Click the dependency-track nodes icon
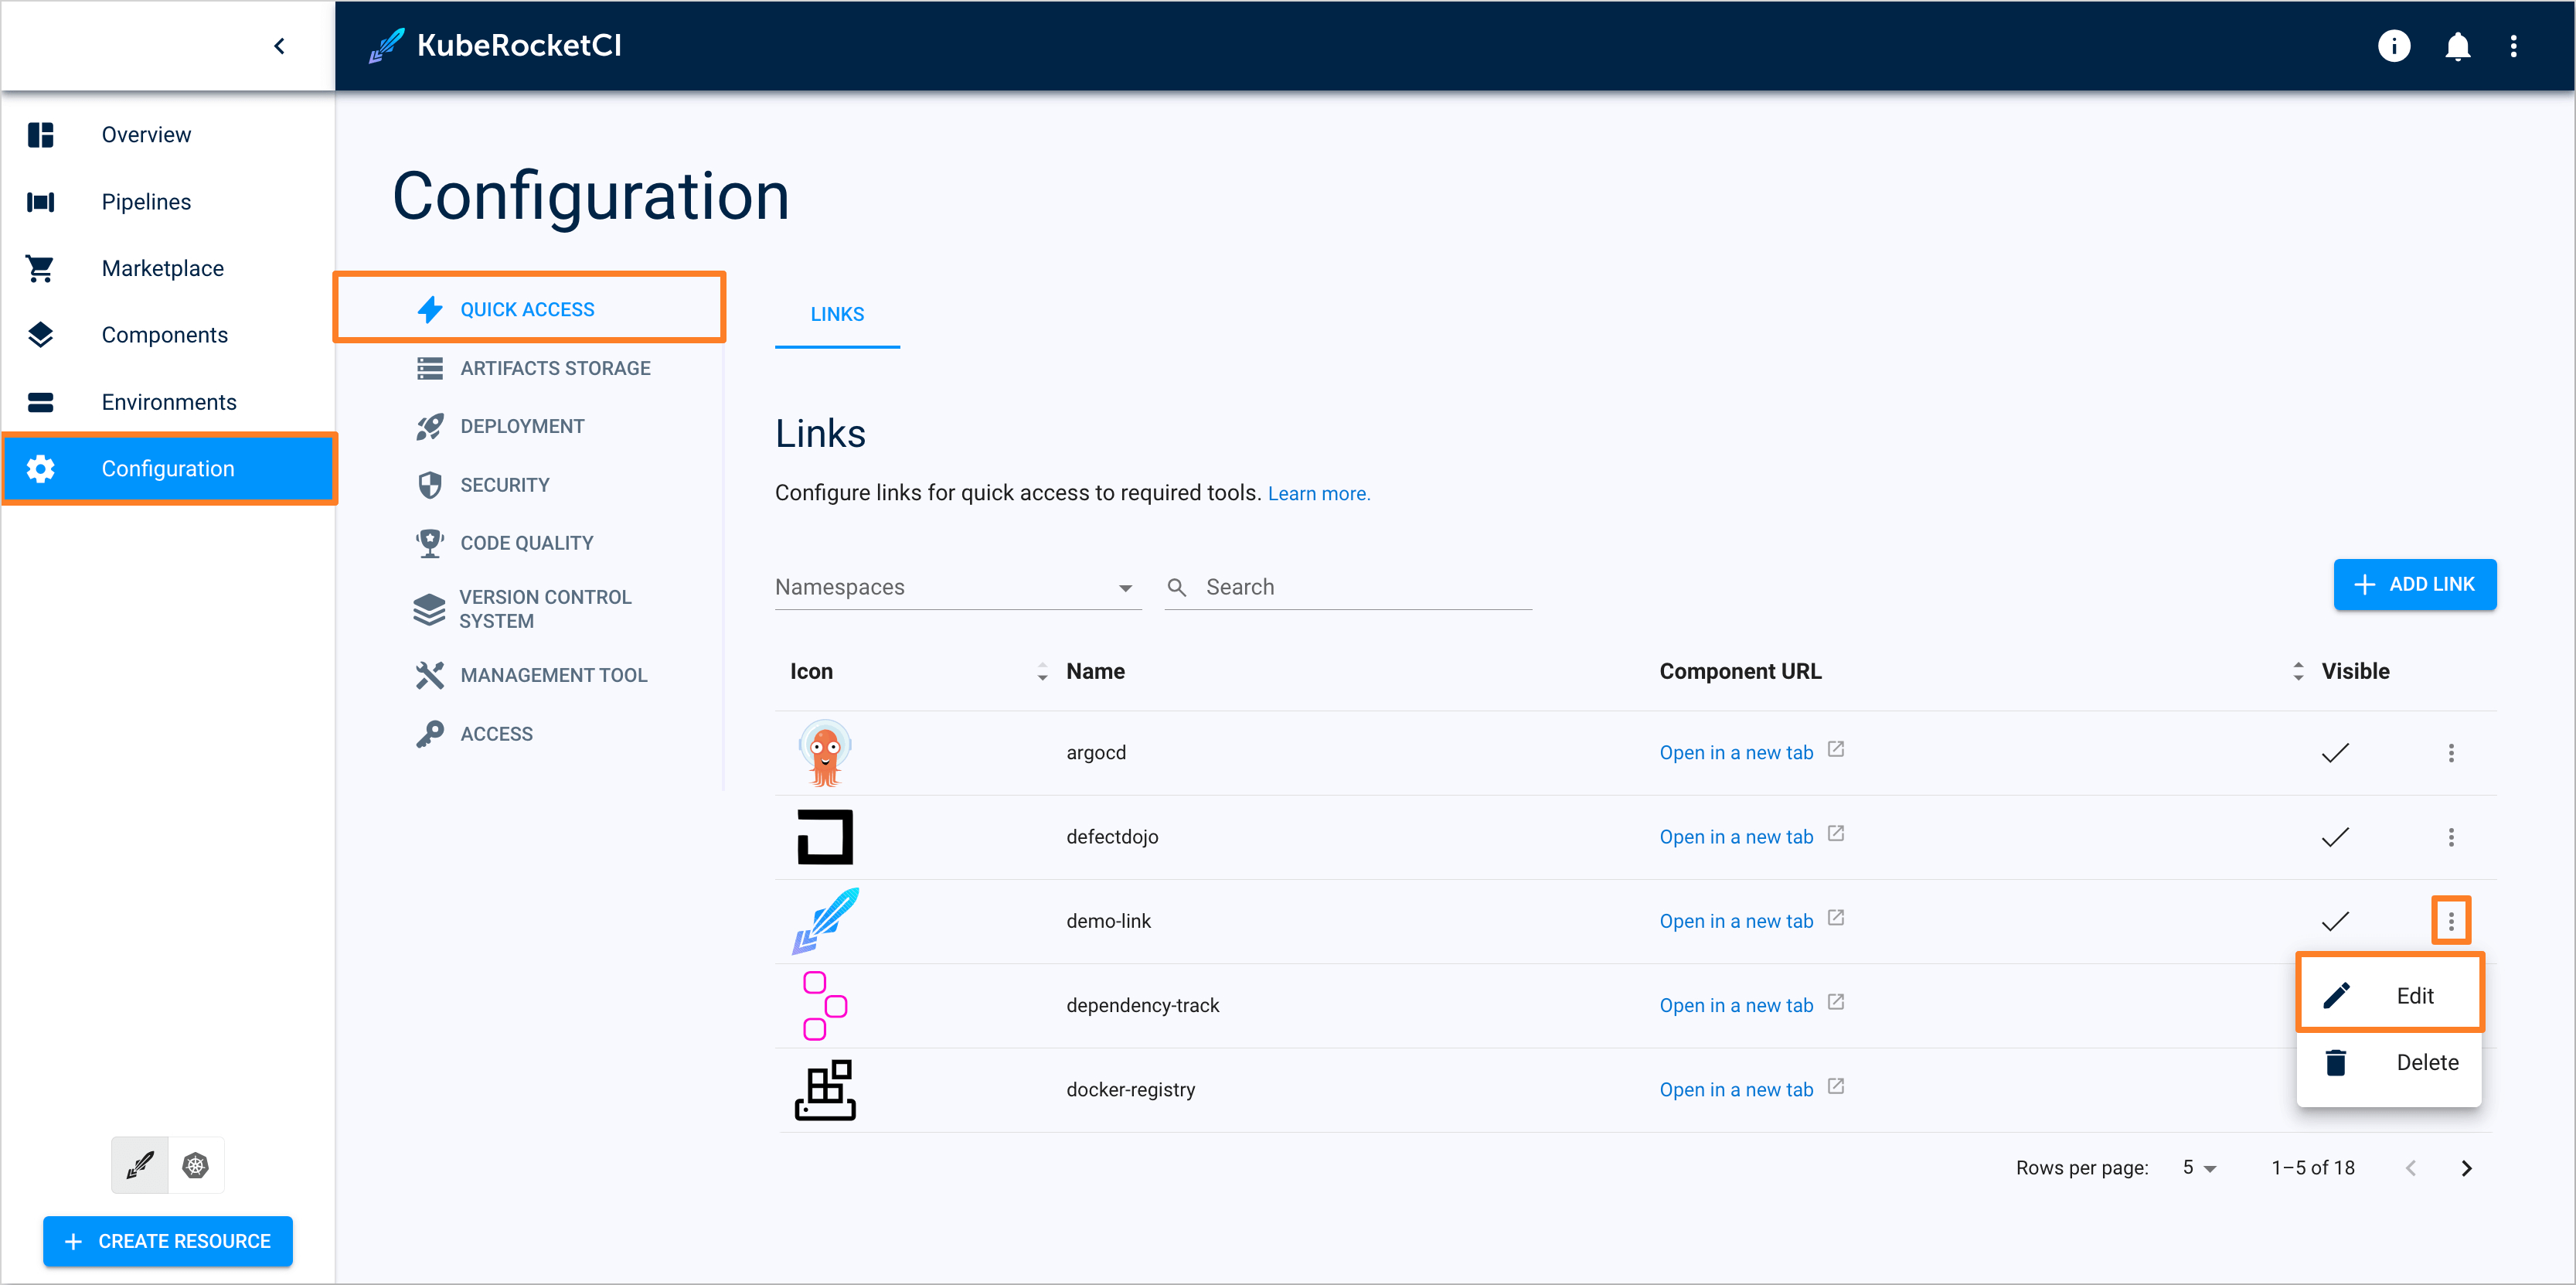2576x1285 pixels. (x=823, y=1004)
